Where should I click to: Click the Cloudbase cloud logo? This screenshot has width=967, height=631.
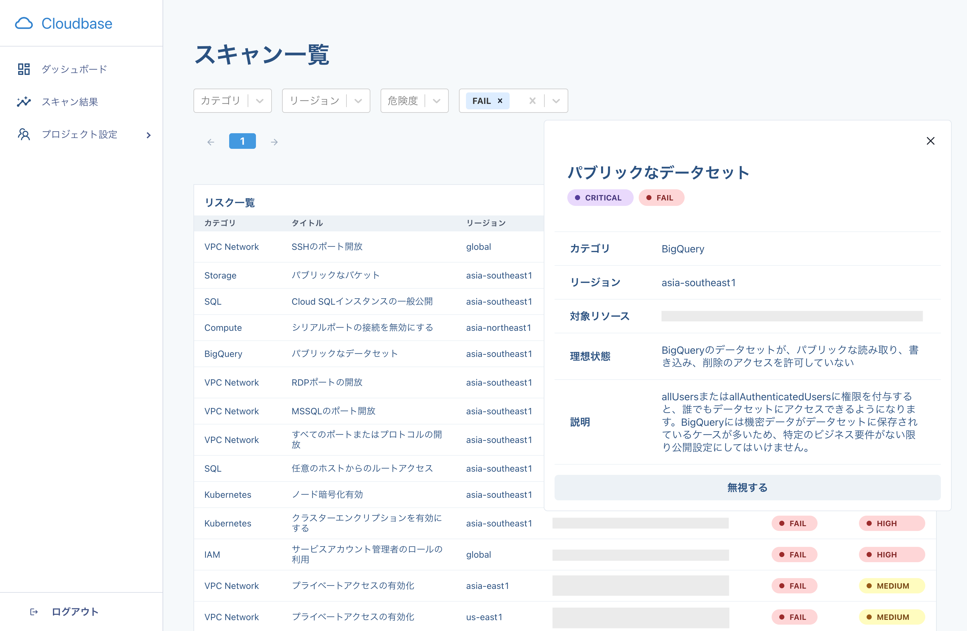point(24,23)
